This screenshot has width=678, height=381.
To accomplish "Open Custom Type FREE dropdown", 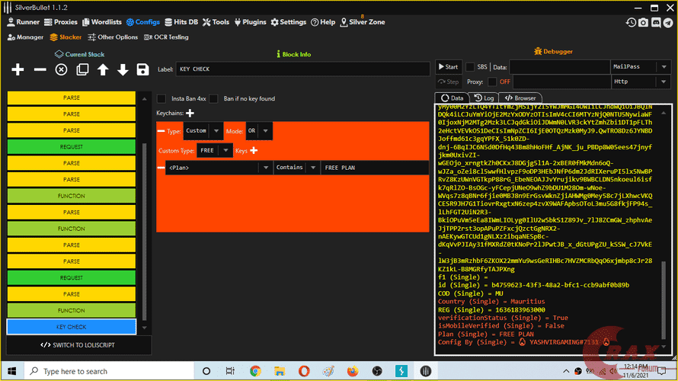I will coord(215,151).
